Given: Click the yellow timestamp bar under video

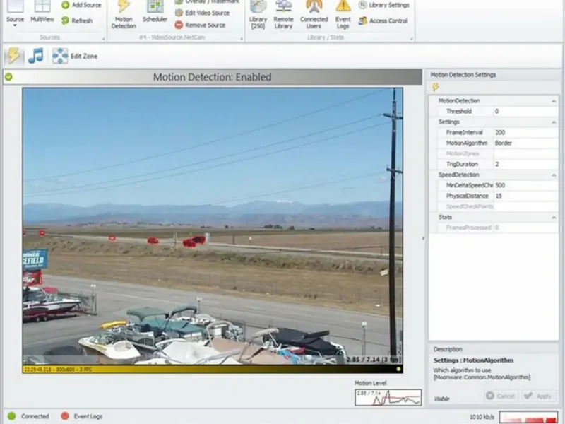Looking at the screenshot, I should [x=213, y=369].
